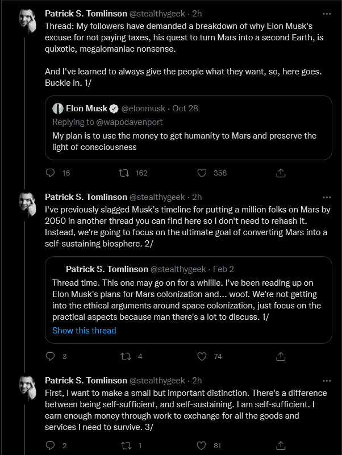Image resolution: width=342 pixels, height=455 pixels.
Task: Open more options on the first tweet
Action: (x=327, y=14)
